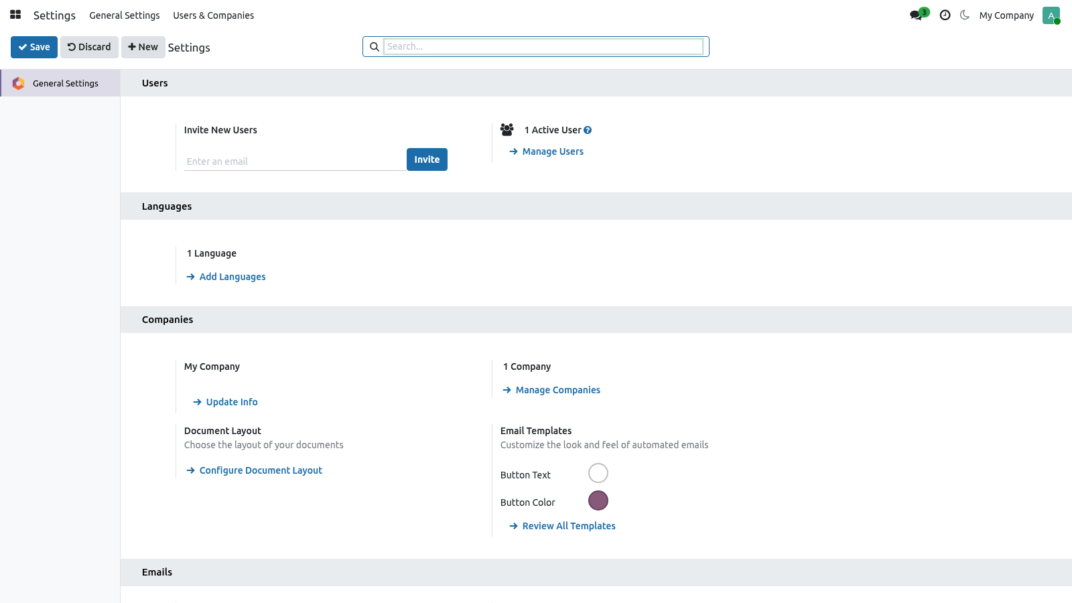Image resolution: width=1072 pixels, height=603 pixels.
Task: Click the Document Layout heading
Action: click(222, 431)
